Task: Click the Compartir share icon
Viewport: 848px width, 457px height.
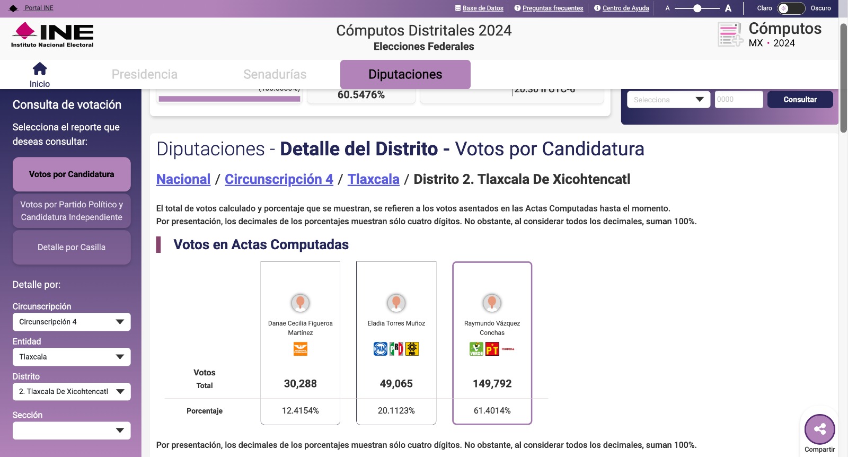Action: [x=819, y=429]
